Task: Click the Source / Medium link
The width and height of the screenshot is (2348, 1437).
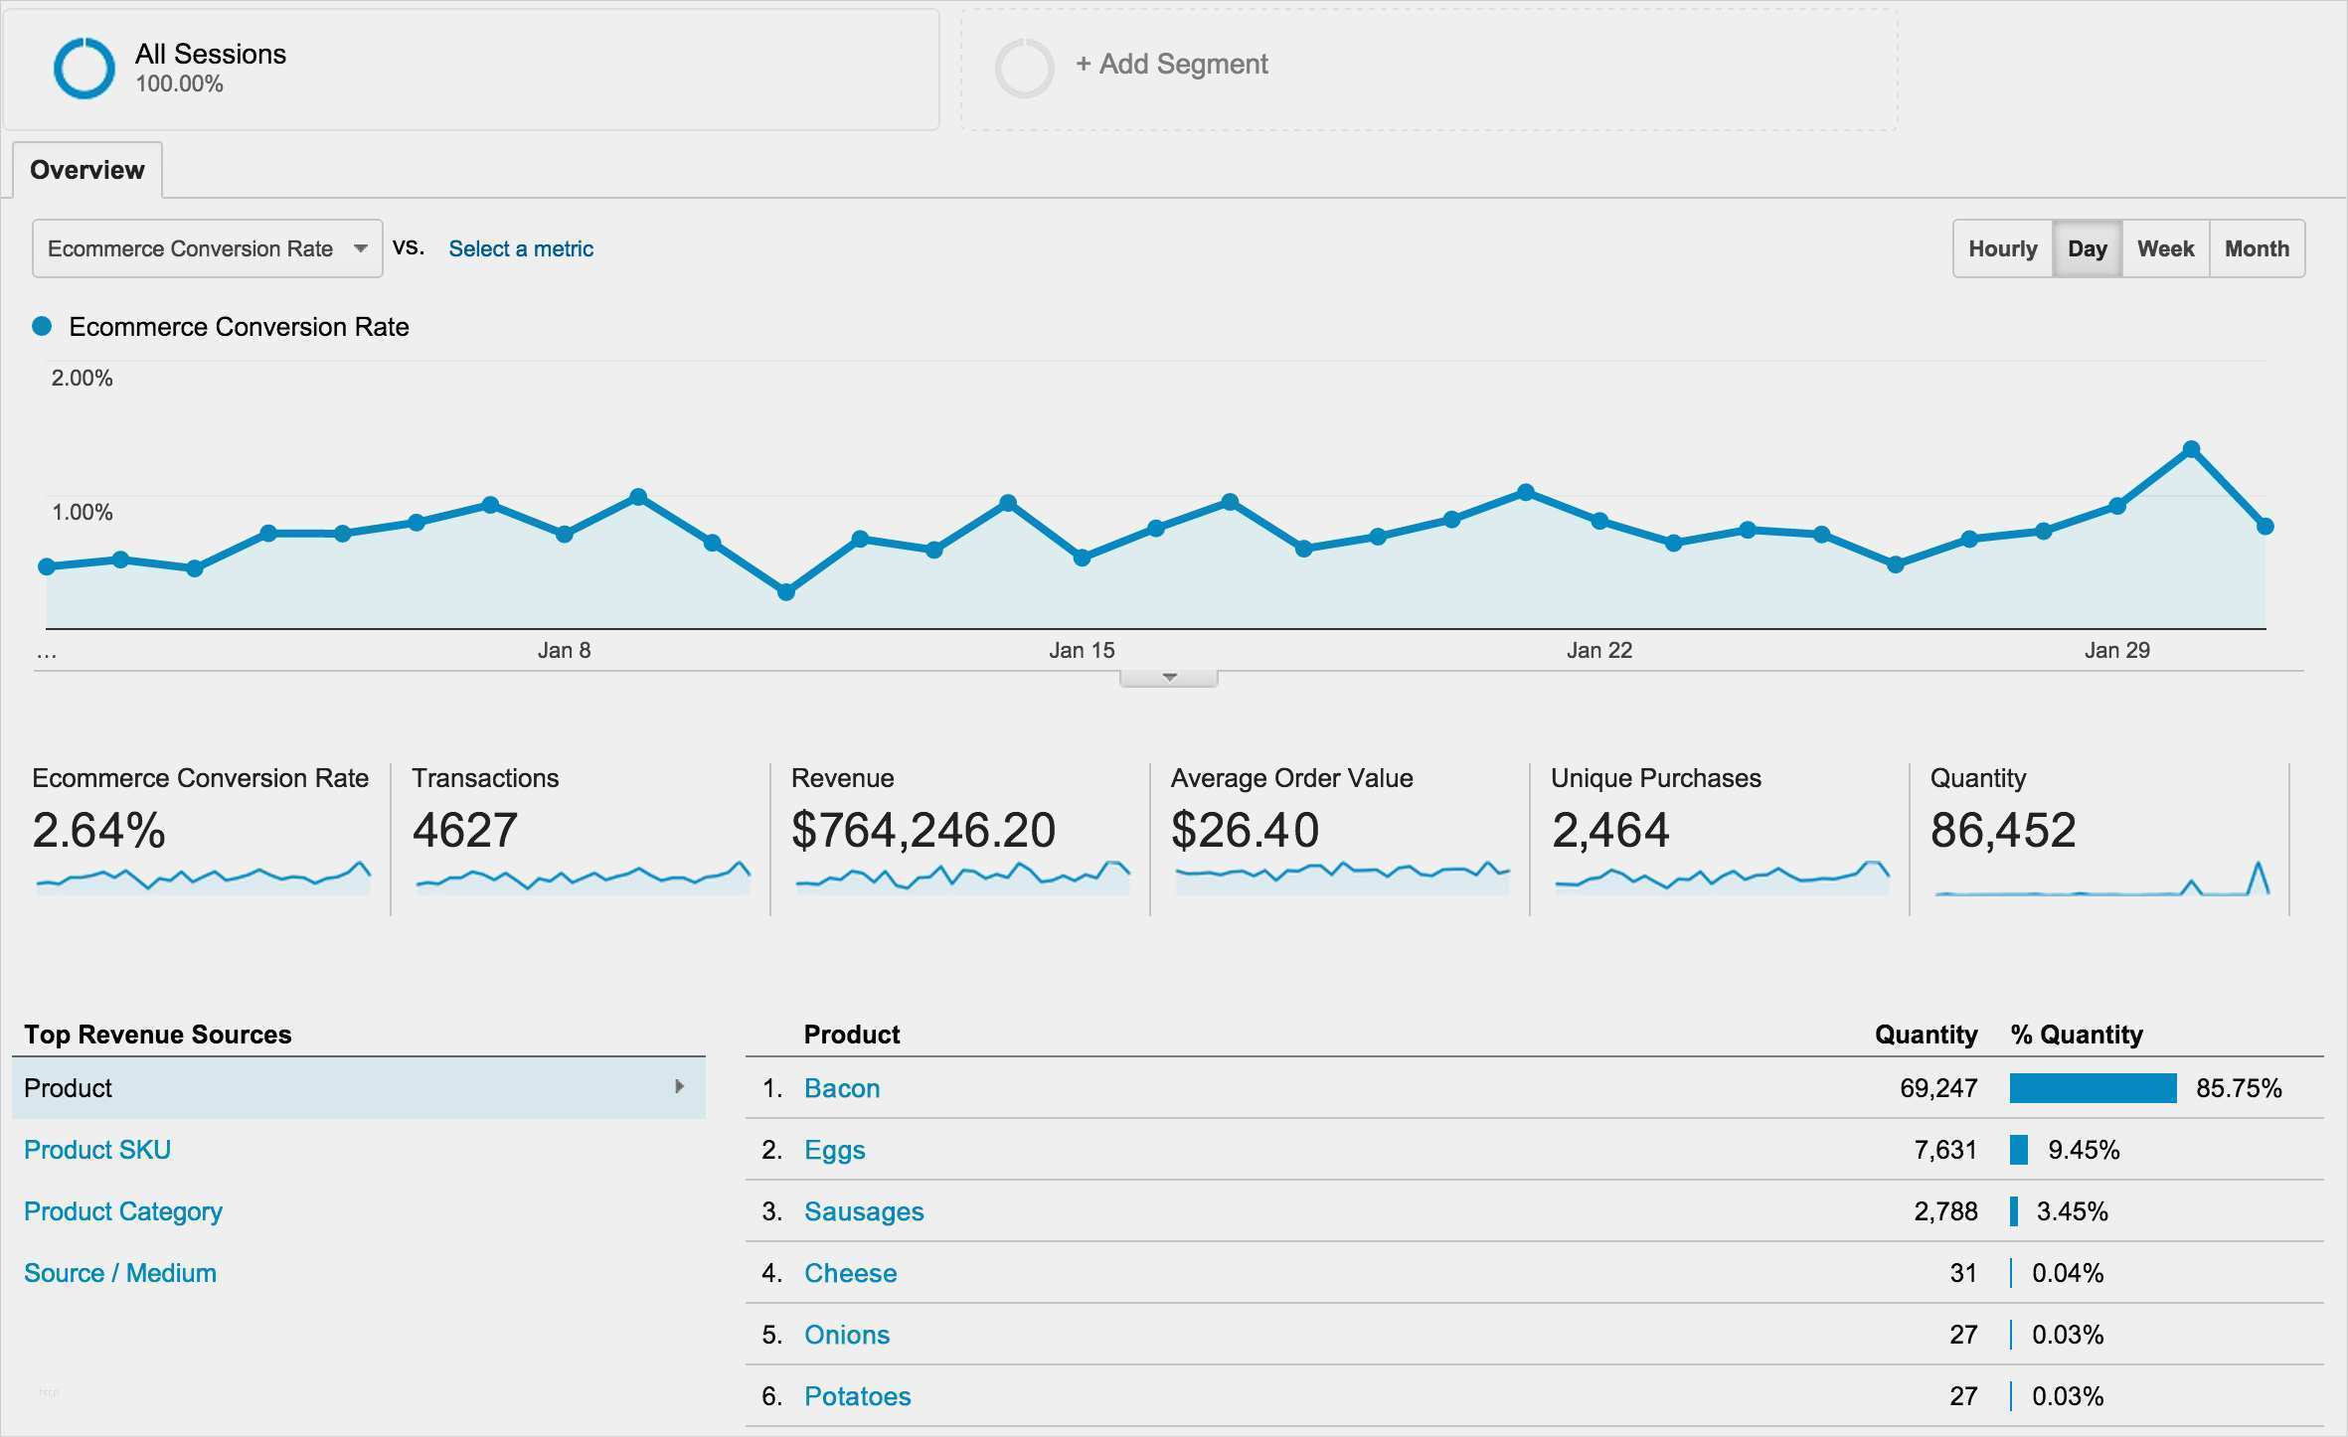Action: point(120,1273)
